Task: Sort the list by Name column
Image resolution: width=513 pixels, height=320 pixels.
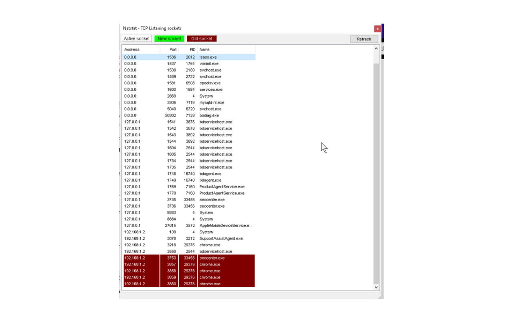Action: coord(204,49)
